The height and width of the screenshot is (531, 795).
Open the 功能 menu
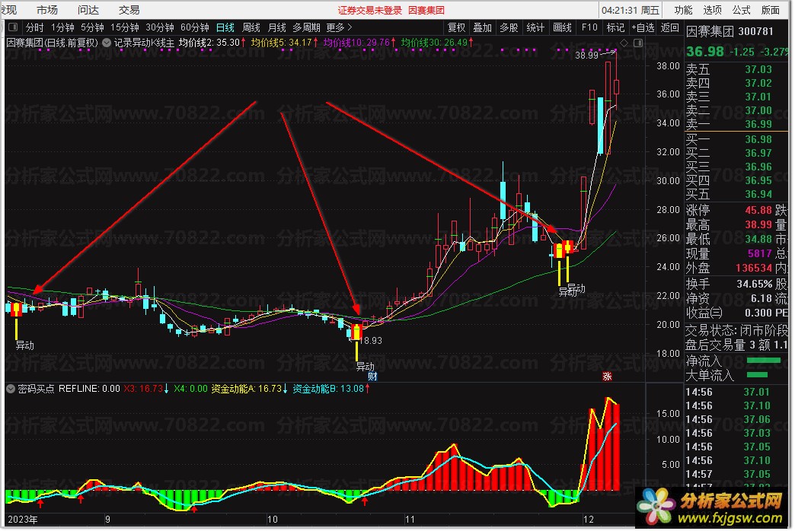click(x=684, y=10)
